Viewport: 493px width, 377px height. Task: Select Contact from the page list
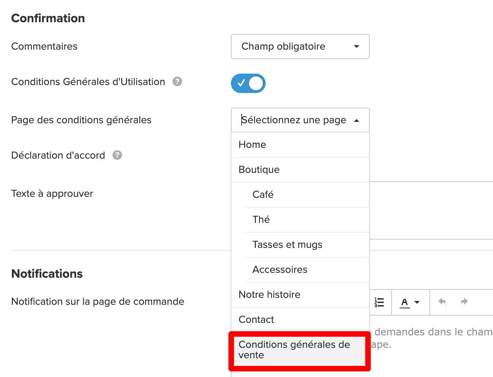click(300, 320)
